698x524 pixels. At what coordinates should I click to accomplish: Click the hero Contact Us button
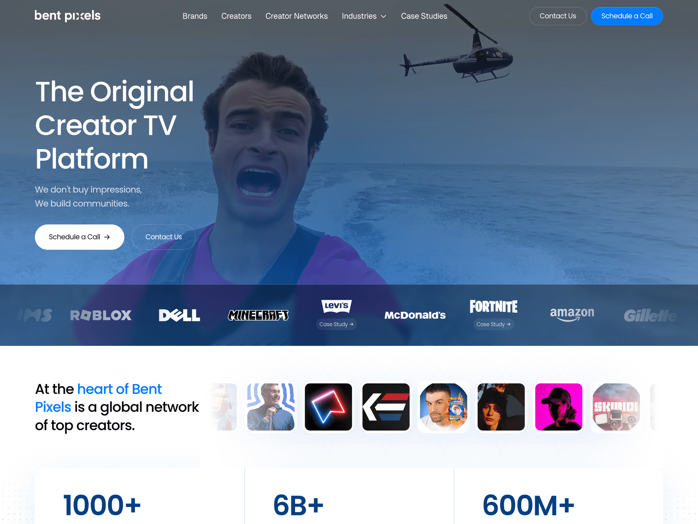point(164,237)
